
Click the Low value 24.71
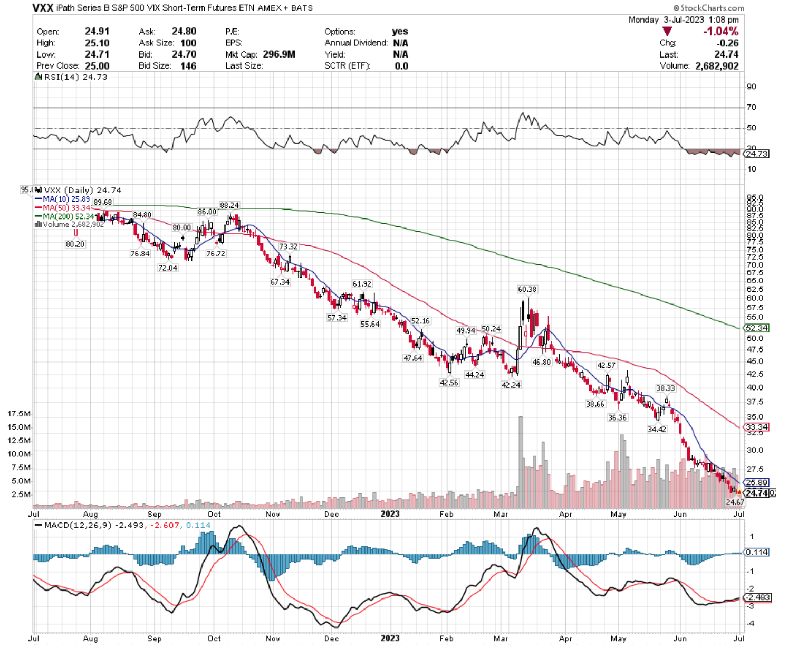click(97, 54)
